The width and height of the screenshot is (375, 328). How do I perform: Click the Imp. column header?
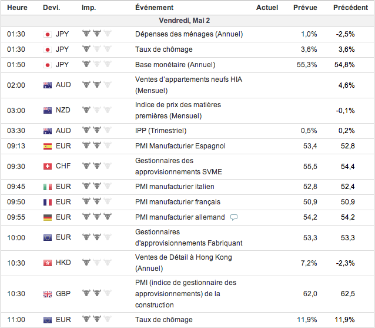pos(89,8)
